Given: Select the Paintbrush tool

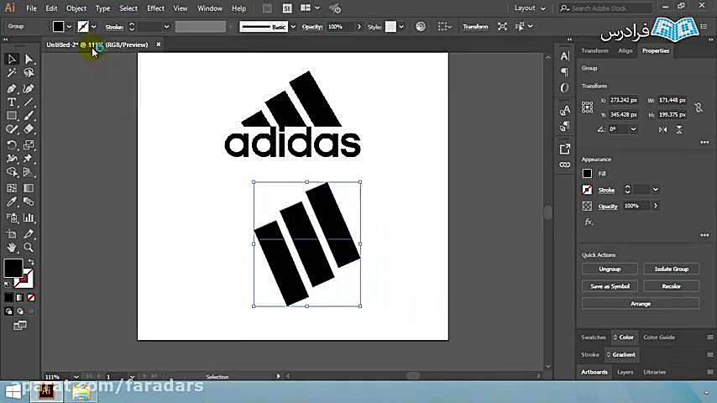Looking at the screenshot, I should pos(29,116).
